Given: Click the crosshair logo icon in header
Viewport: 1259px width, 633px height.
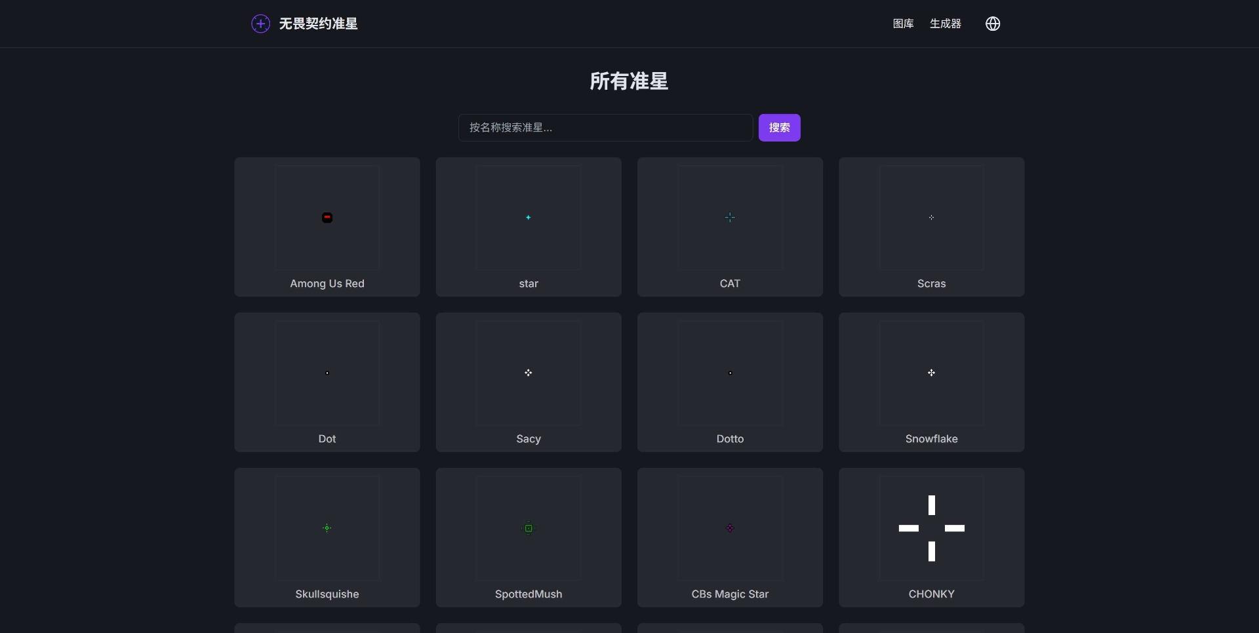Looking at the screenshot, I should [260, 24].
